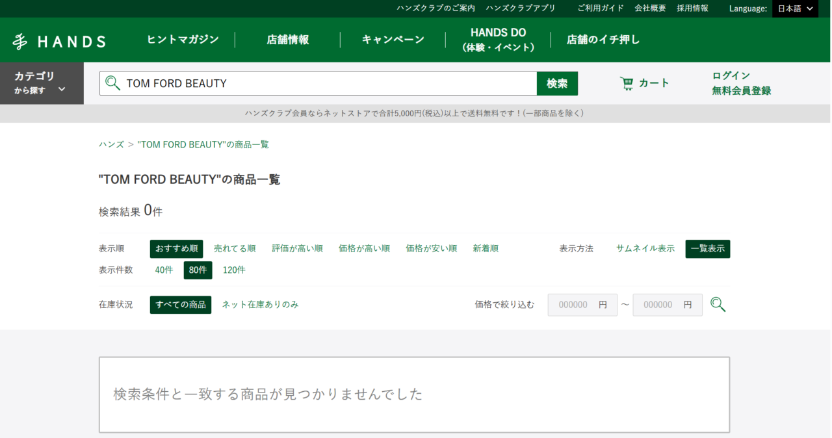Click the maximum price input field
This screenshot has width=832, height=438.
[668, 305]
